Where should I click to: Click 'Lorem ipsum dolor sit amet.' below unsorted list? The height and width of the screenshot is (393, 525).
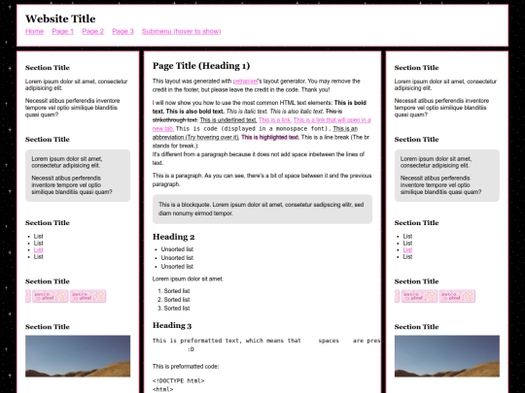[x=188, y=279]
